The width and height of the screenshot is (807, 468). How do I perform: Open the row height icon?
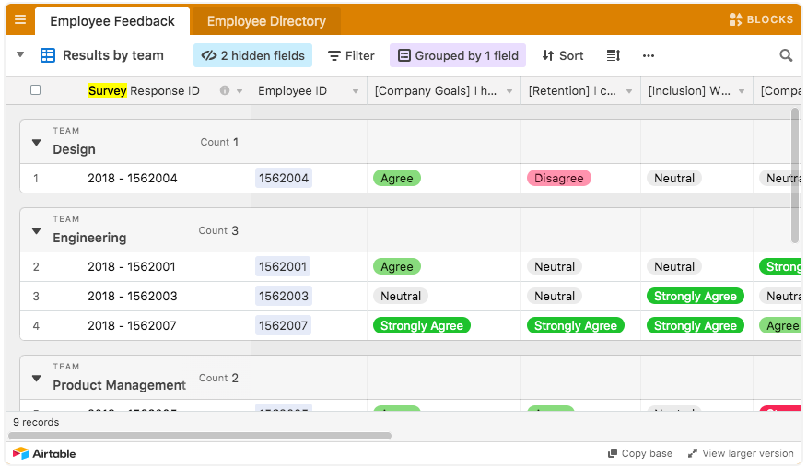(614, 55)
